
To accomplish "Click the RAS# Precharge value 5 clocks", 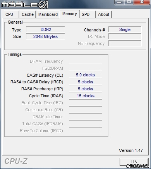I will click(x=86, y=89).
